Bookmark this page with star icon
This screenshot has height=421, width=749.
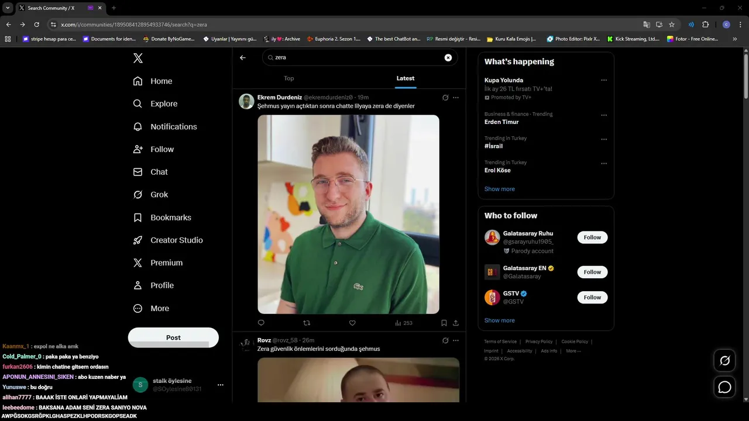click(672, 25)
